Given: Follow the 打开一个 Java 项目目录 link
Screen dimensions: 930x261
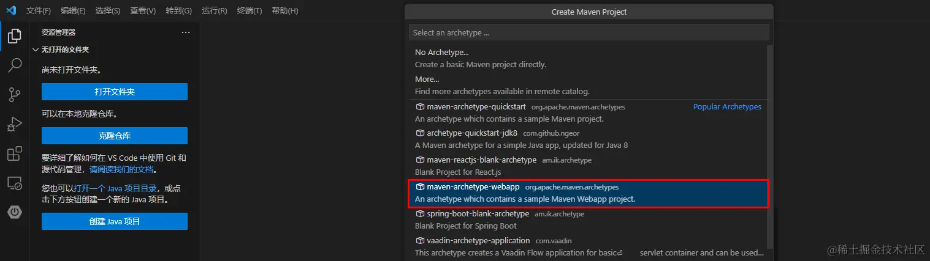Looking at the screenshot, I should [115, 188].
